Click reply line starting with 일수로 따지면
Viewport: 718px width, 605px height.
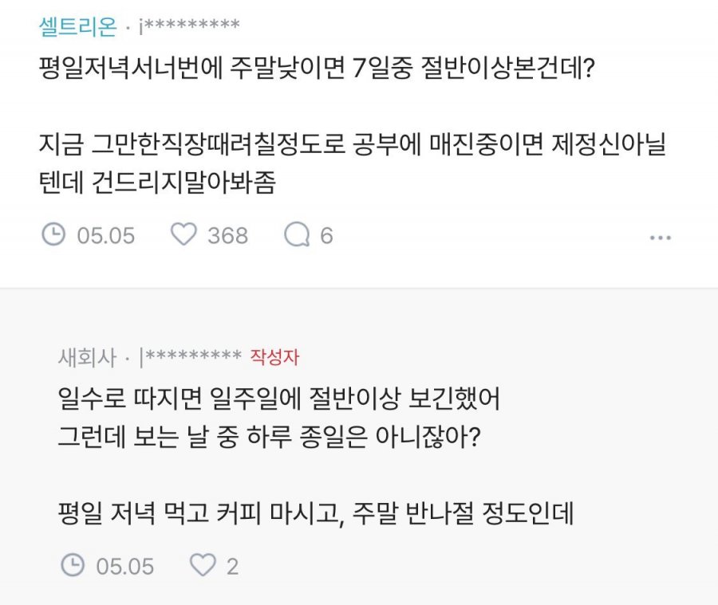coord(278,398)
